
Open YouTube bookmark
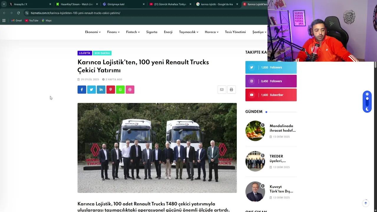[x=32, y=20]
